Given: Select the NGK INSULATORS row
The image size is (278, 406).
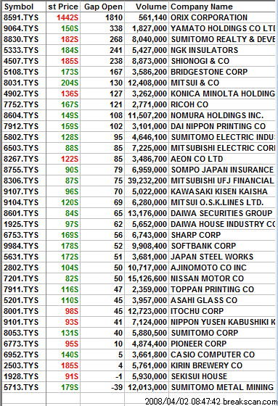Looking at the screenshot, I should click(x=139, y=50).
